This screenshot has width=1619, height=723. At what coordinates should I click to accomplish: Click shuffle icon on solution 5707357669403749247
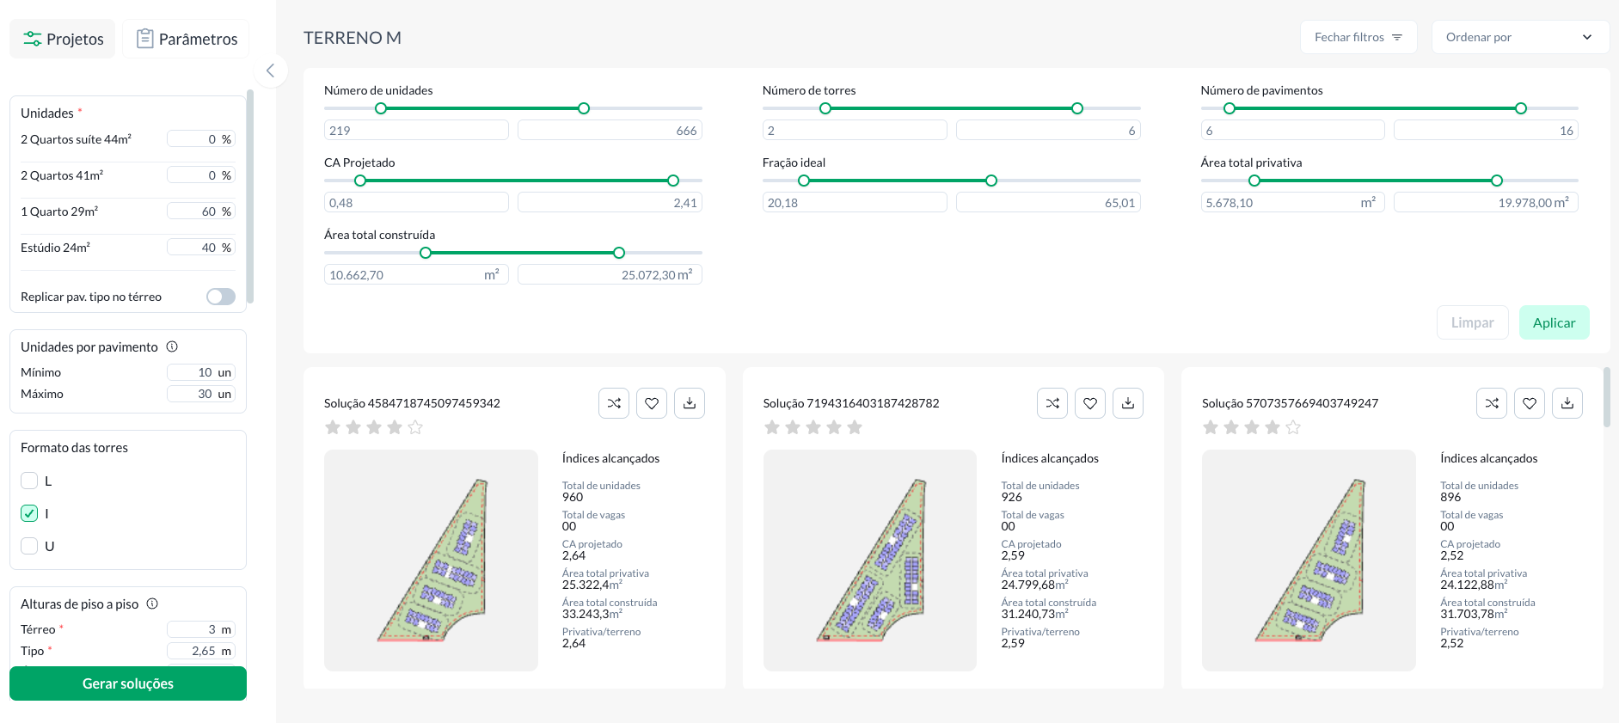point(1492,403)
